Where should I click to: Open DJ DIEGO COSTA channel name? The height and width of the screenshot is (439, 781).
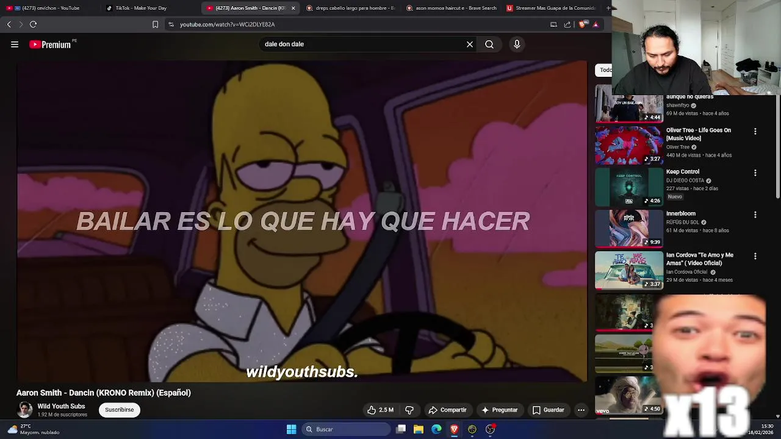coord(685,180)
